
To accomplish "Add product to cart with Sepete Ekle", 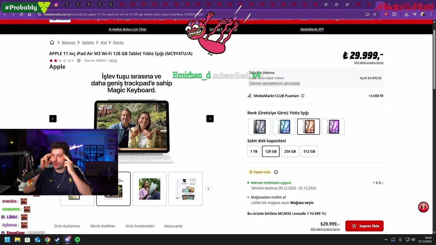I will 364,226.
